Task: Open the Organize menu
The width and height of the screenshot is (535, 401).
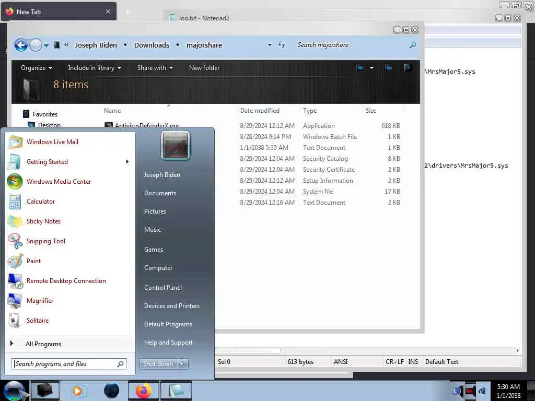Action: click(37, 68)
